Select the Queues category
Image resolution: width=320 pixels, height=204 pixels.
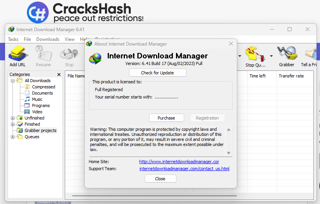pyautogui.click(x=32, y=137)
